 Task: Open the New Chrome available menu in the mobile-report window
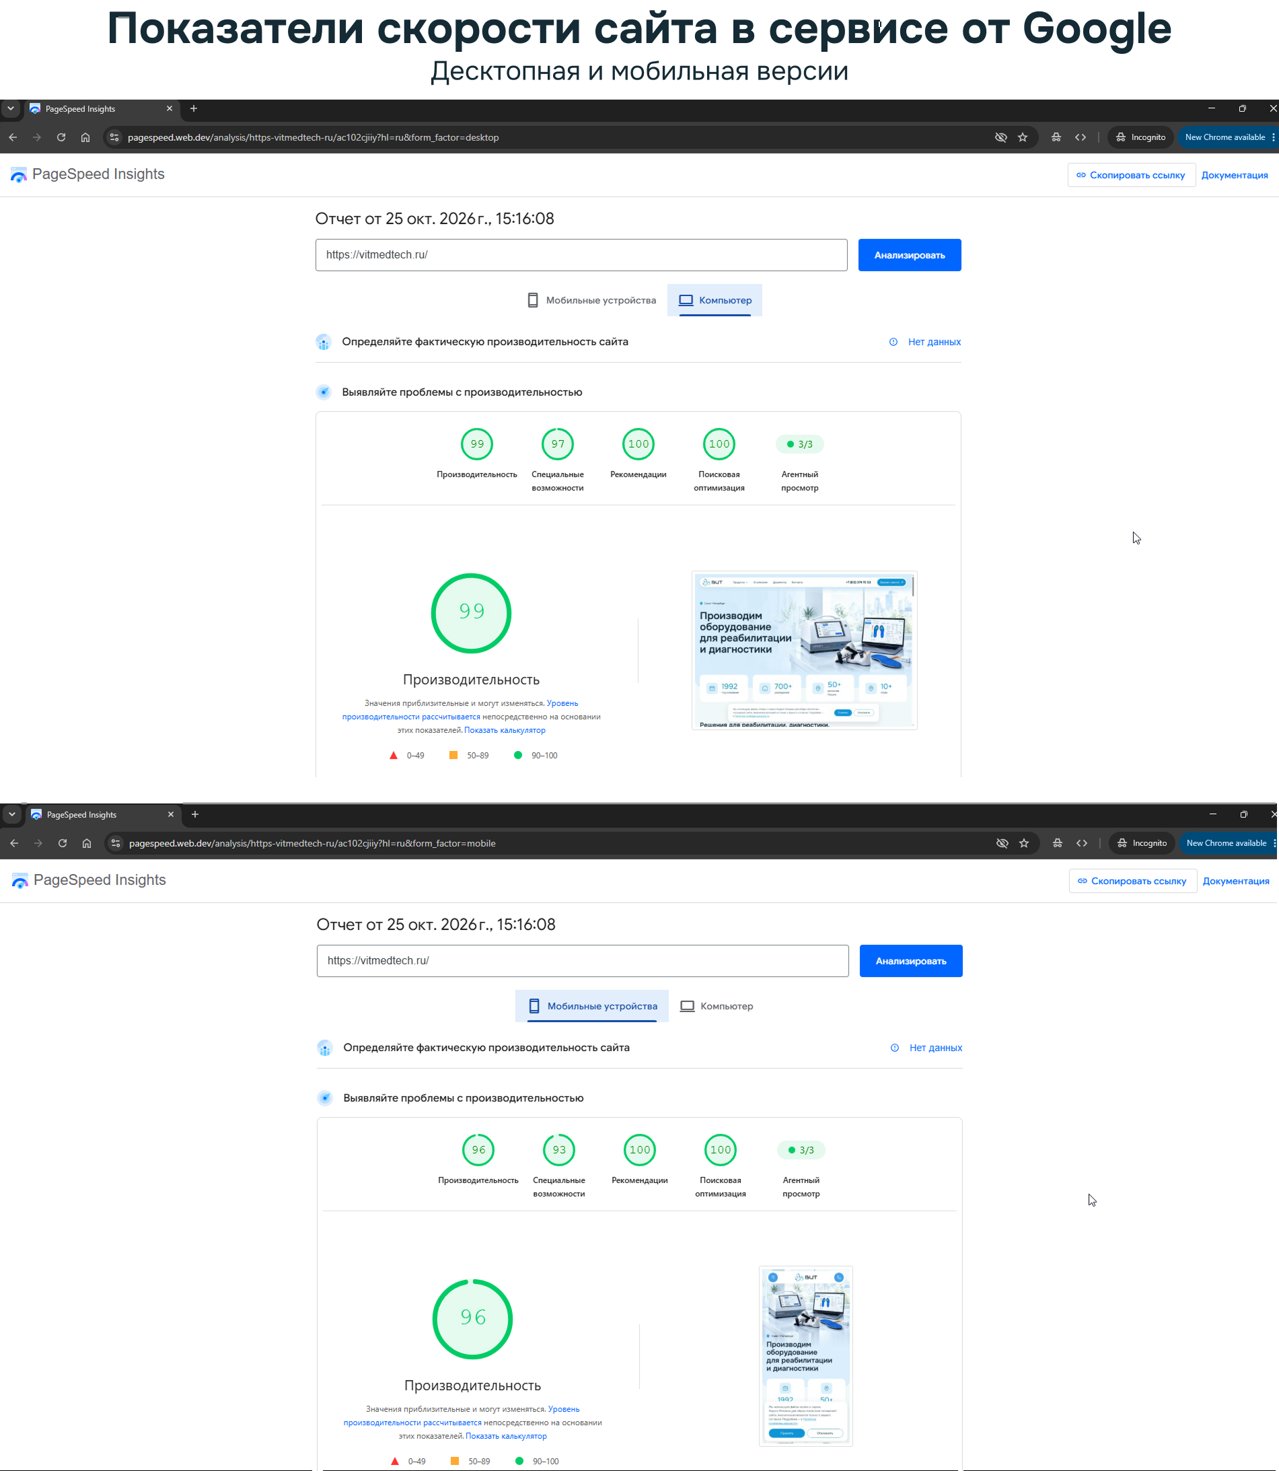[1229, 844]
